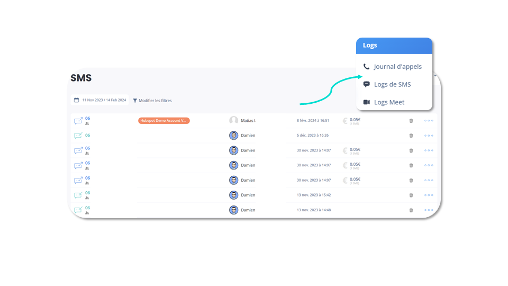Click the euro icon on the Matias row
Image resolution: width=508 pixels, height=286 pixels.
coord(345,121)
